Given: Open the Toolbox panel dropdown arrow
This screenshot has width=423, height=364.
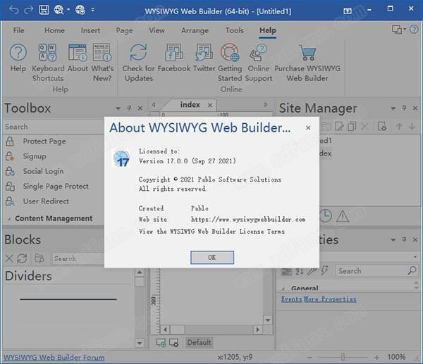Looking at the screenshot, I should coord(118,108).
